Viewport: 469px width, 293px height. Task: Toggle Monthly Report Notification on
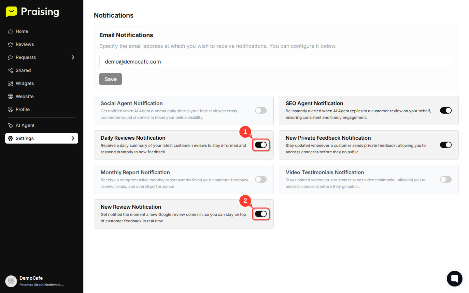click(x=261, y=179)
